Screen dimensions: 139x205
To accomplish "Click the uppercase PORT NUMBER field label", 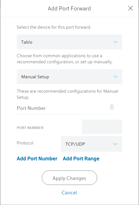I will [x=30, y=128].
